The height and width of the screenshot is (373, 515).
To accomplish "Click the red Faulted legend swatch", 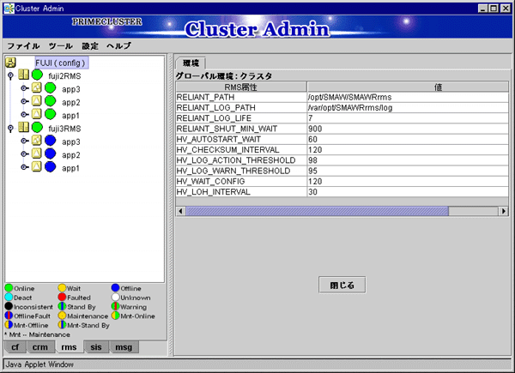I will click(x=63, y=298).
